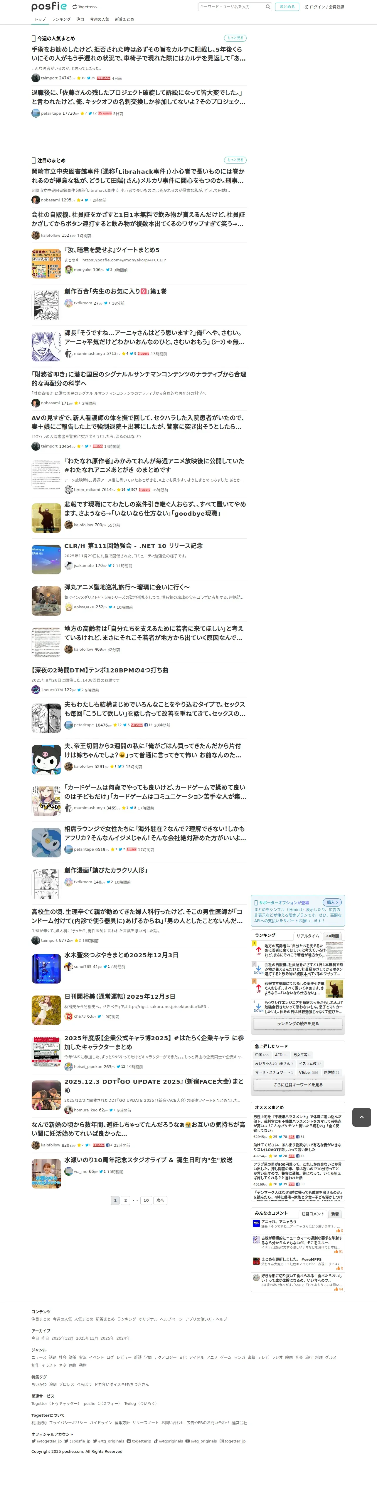Open the 新着まとめ navigation tab
The width and height of the screenshot is (377, 1486).
(124, 19)
